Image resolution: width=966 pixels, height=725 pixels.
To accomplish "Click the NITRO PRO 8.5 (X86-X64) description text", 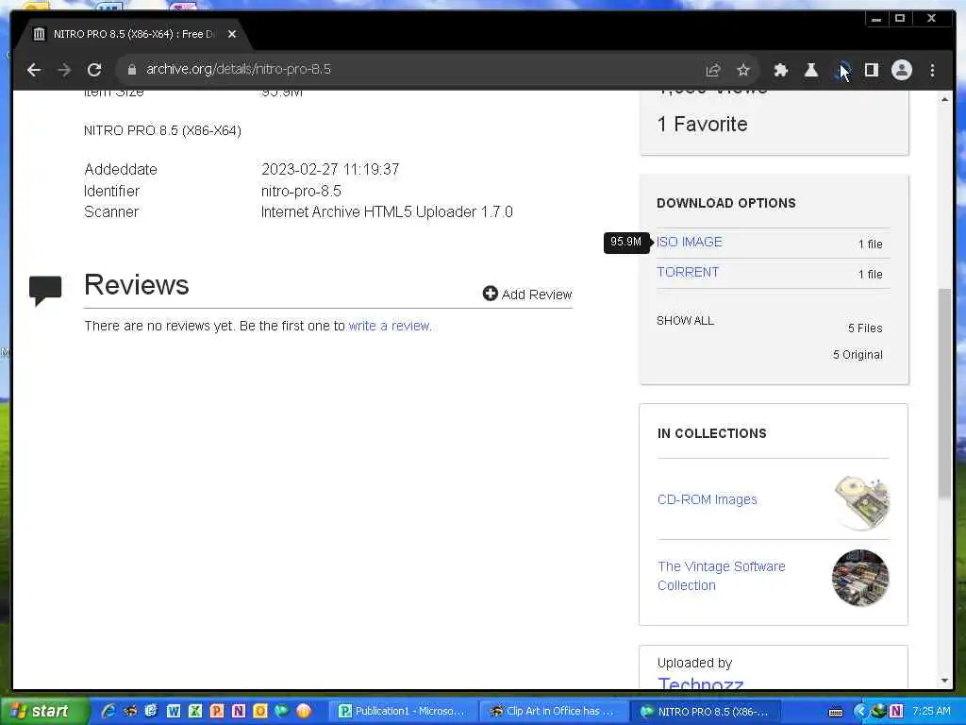I will pos(162,130).
